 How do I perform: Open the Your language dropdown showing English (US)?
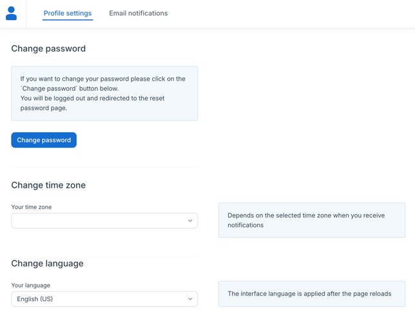click(x=104, y=299)
